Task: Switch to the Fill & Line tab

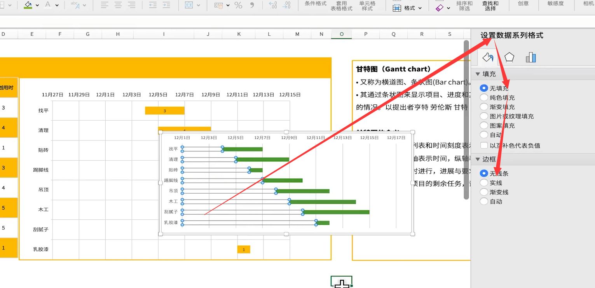Action: pos(487,57)
